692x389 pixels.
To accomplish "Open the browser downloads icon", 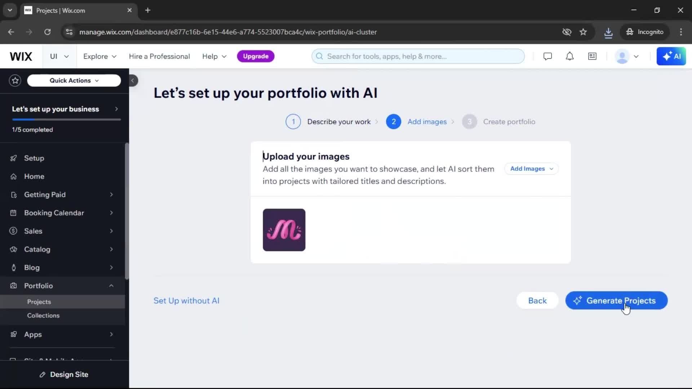I will [x=608, y=32].
